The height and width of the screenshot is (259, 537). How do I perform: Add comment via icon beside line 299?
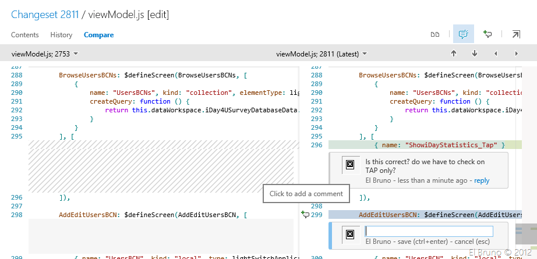(305, 215)
